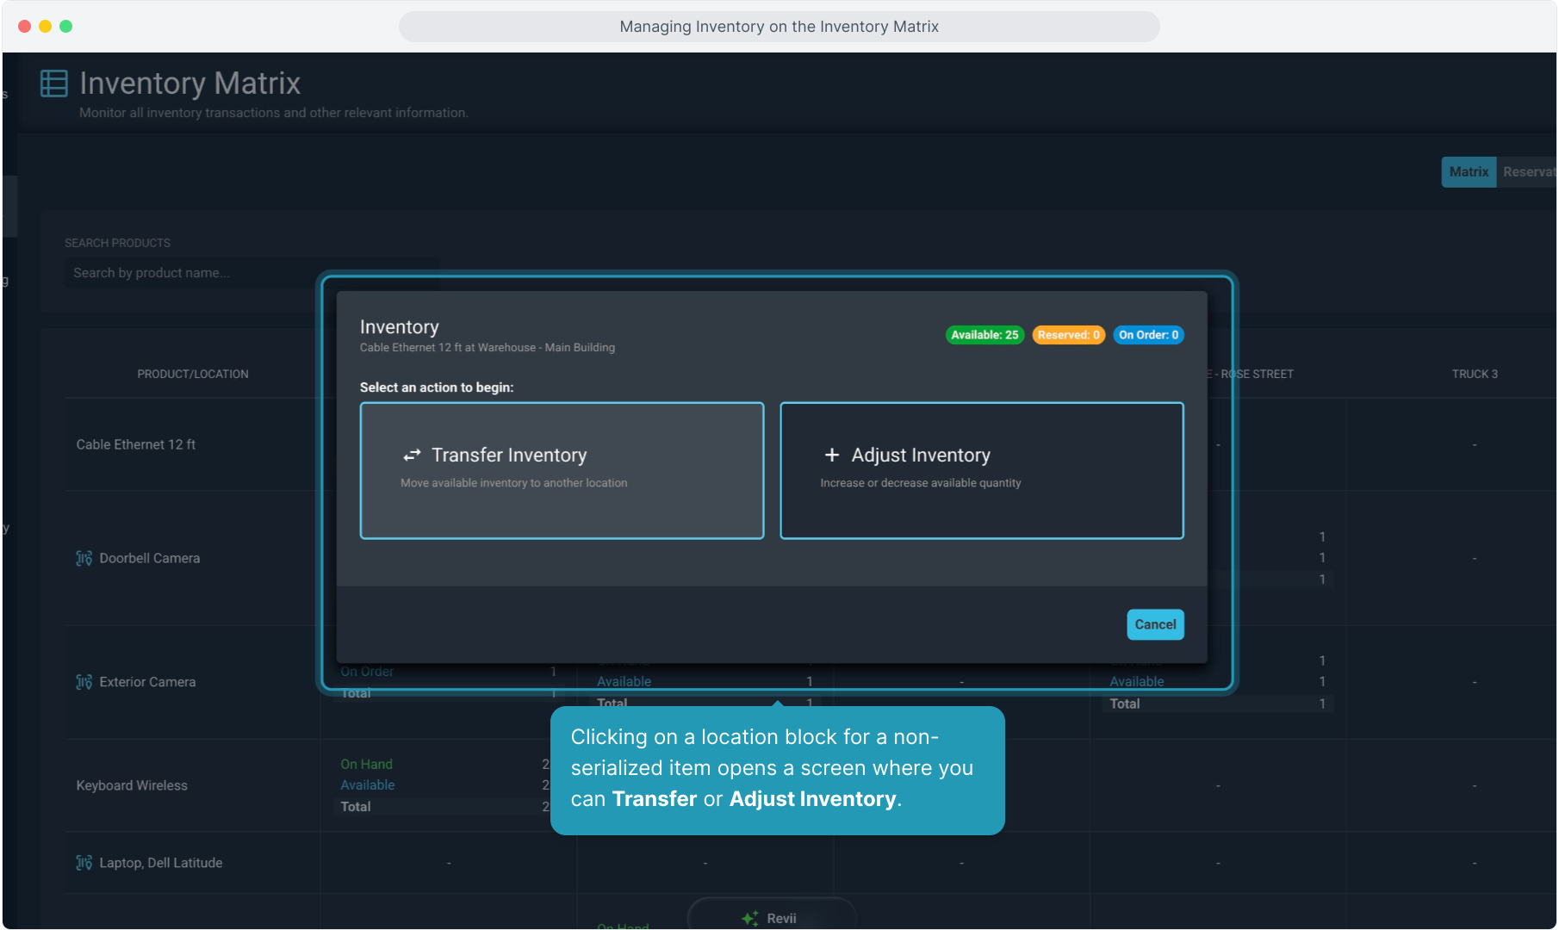This screenshot has width=1559, height=930.
Task: Select the Cable Ethernet 12 ft row label
Action: click(x=136, y=444)
